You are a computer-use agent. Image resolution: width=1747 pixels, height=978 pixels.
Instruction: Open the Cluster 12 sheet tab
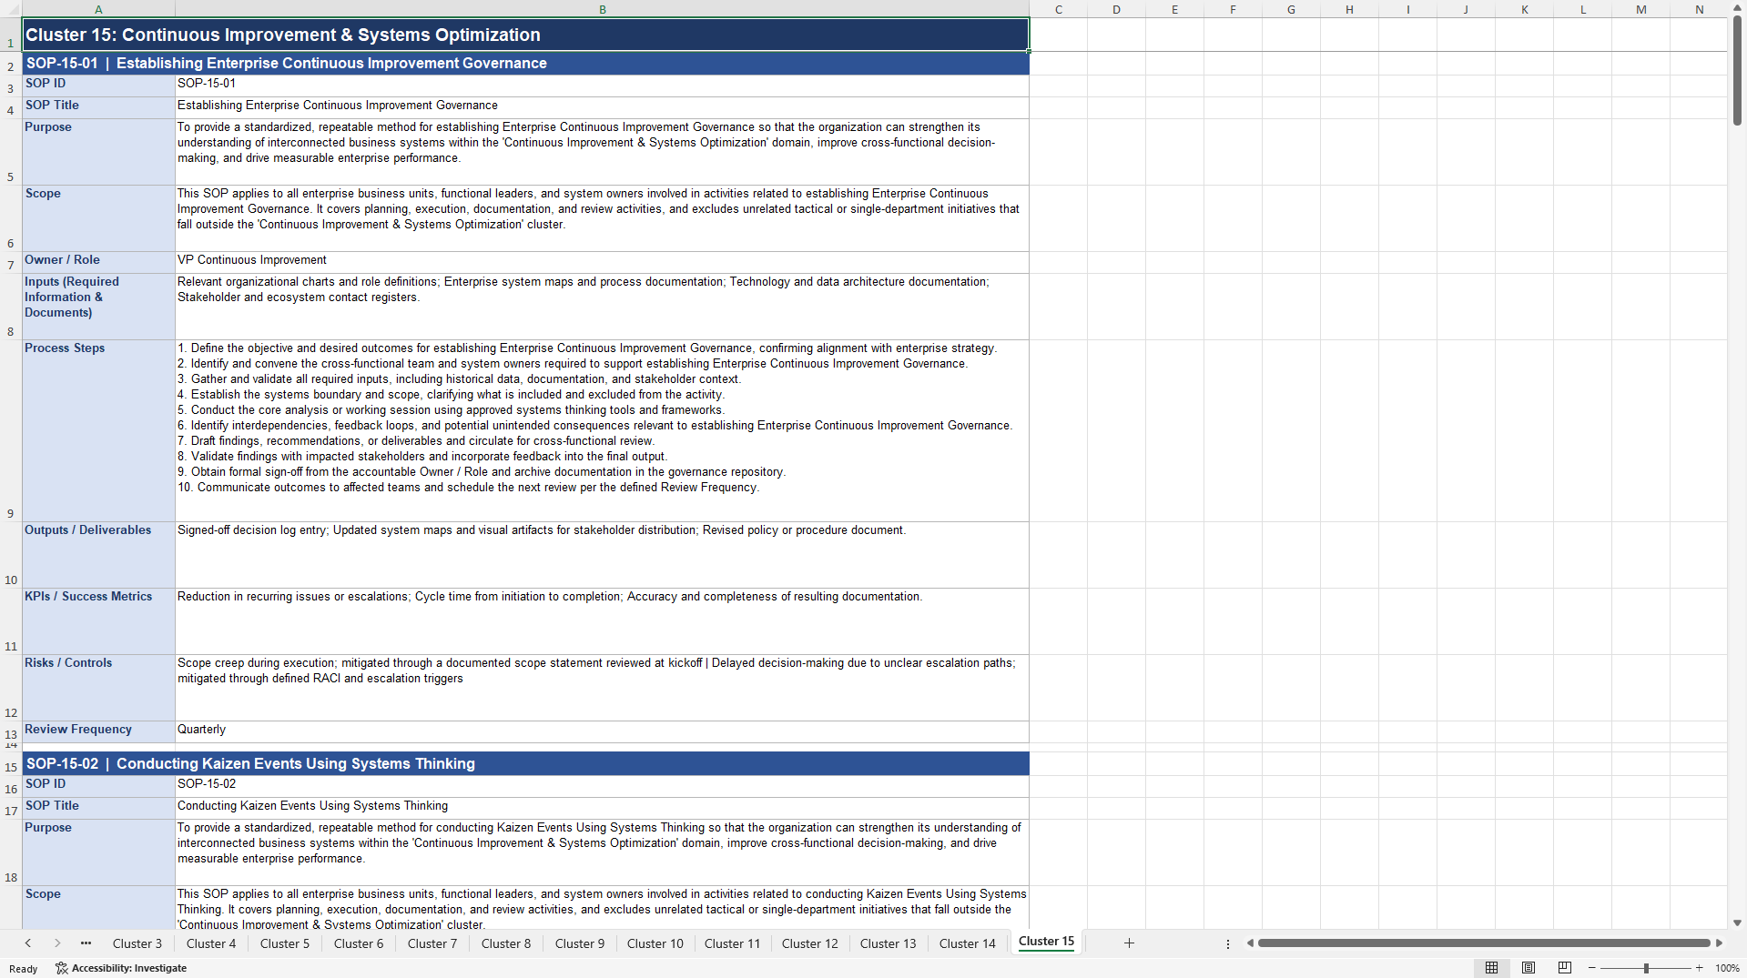click(x=810, y=943)
